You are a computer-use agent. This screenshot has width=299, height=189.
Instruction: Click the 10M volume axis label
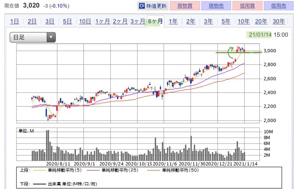268,132
